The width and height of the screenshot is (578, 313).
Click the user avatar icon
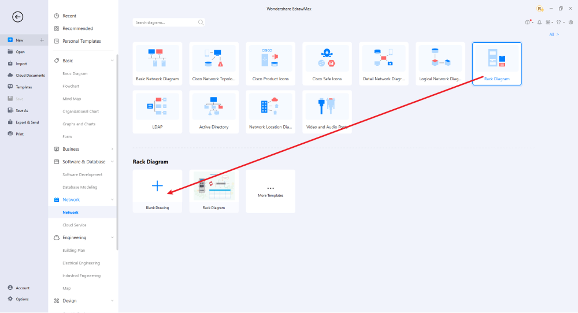540,9
